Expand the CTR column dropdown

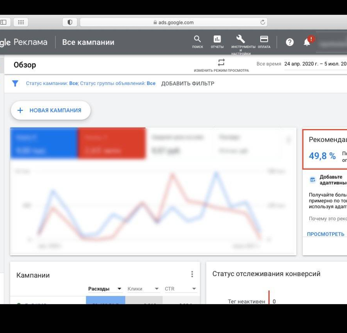(x=194, y=289)
